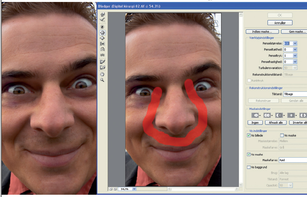Click the Penseltryk value field

click(288, 56)
